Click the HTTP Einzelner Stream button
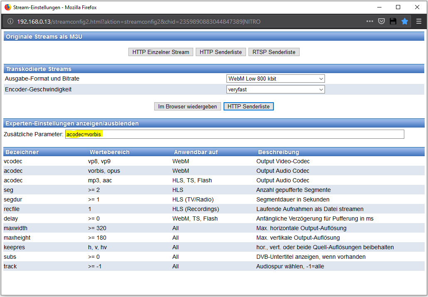Screen dimensions: 428x297 (x=161, y=52)
